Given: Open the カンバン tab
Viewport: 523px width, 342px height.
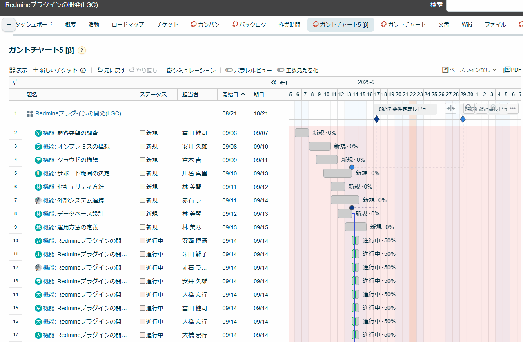Looking at the screenshot, I should (x=205, y=24).
